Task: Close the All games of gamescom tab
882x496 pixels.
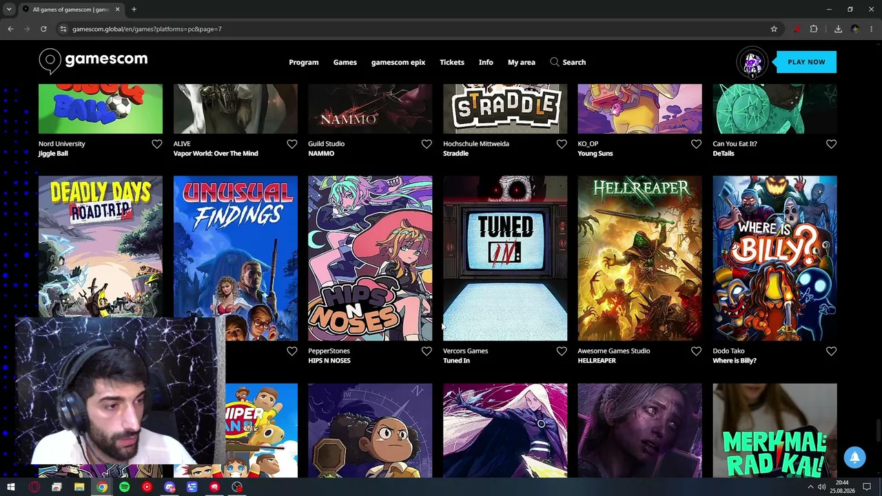Action: [117, 10]
